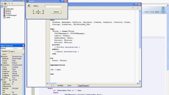Viewport: 169px width, 95px height.
Task: Click code editor horizontal scroll left arrow
Action: click(x=47, y=83)
